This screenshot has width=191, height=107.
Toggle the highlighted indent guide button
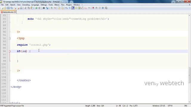73,8
